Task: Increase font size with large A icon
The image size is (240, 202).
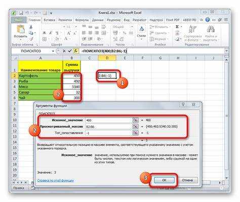Action: (x=69, y=33)
